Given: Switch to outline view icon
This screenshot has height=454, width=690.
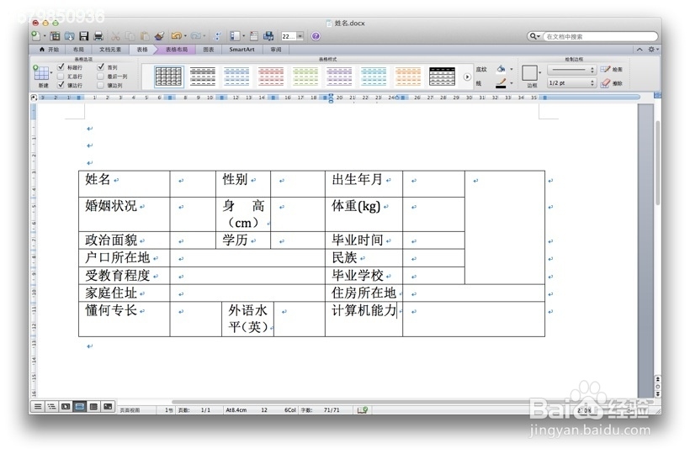Looking at the screenshot, I should click(x=51, y=407).
